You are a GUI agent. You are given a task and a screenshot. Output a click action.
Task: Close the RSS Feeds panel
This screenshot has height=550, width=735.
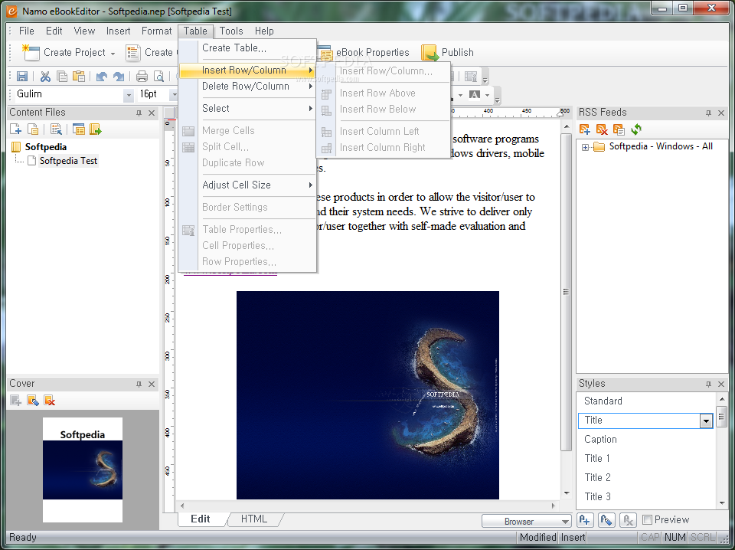(721, 113)
